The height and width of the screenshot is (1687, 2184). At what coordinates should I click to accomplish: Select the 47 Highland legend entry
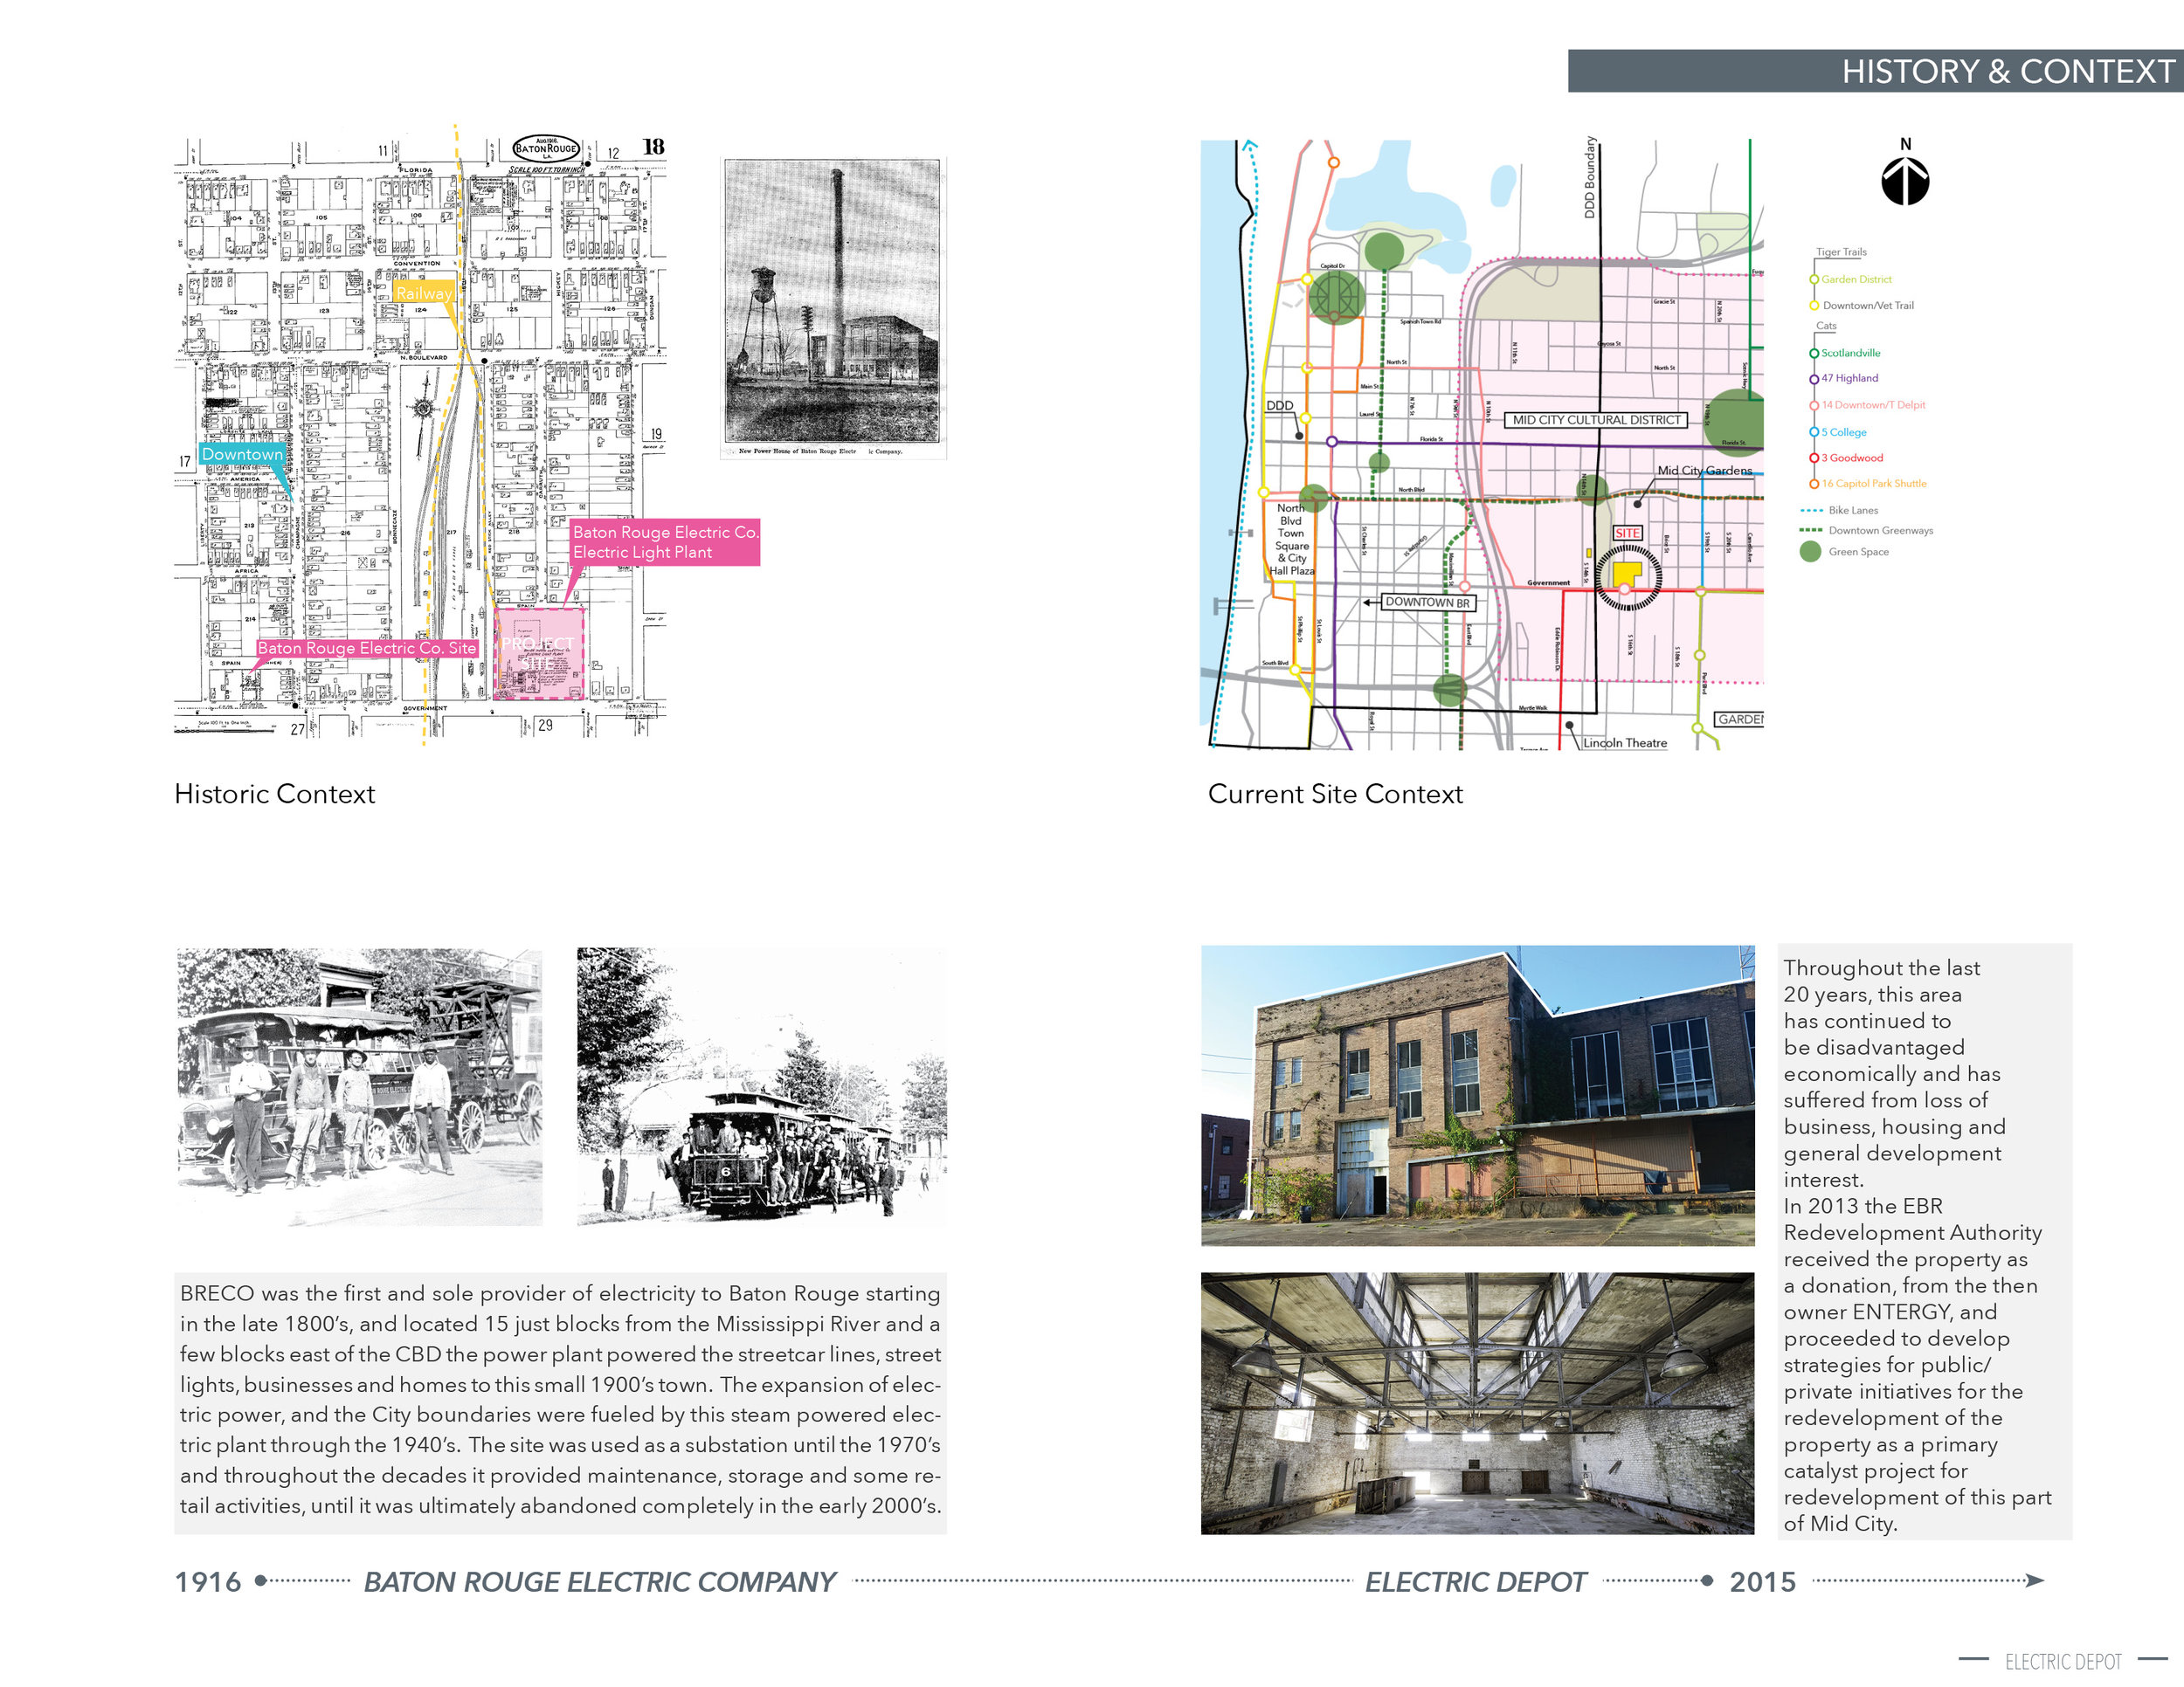coord(1849,378)
